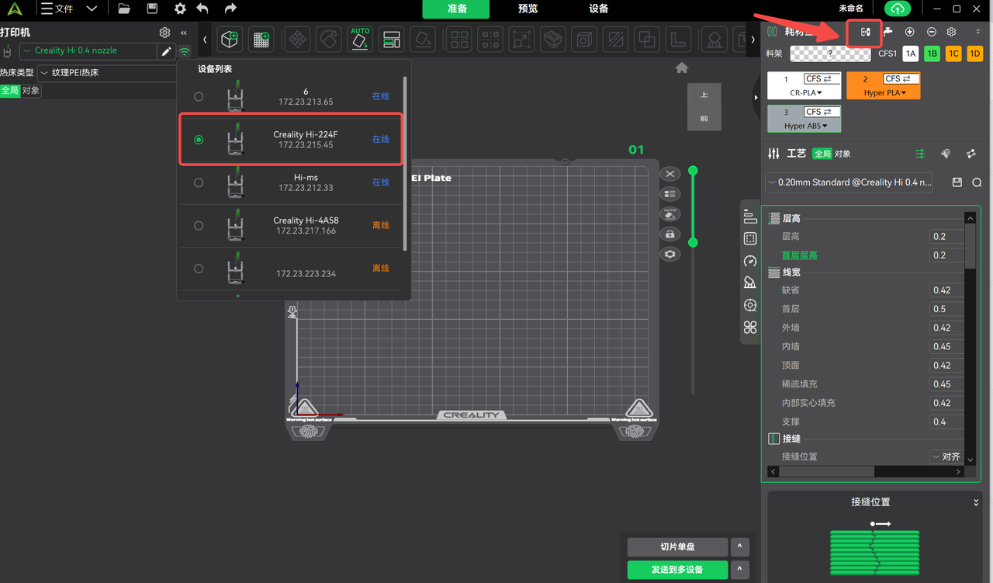Click the top handle of layer slider
The image size is (993, 583).
(693, 171)
